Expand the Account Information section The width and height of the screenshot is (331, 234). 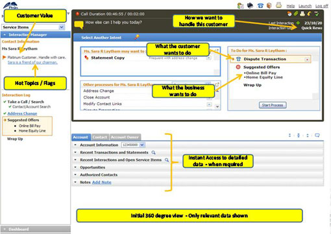75,145
